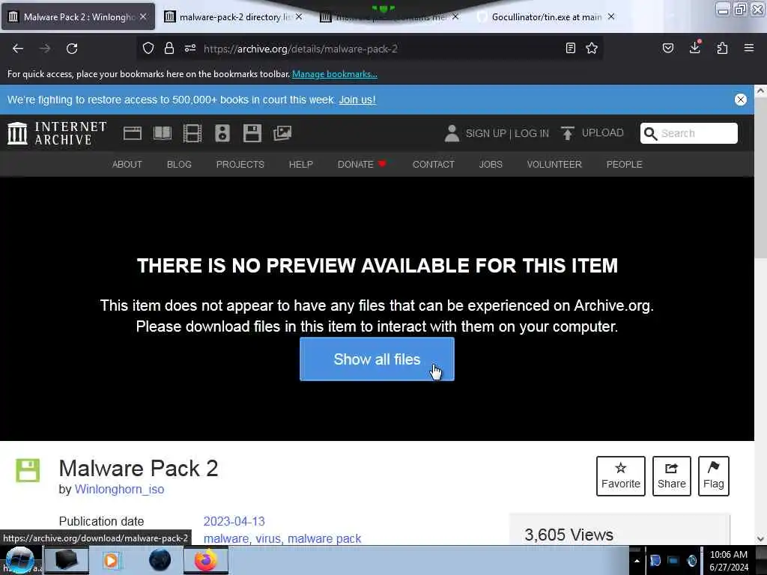Click the green software item icon beside the title
767x575 pixels.
(x=28, y=470)
